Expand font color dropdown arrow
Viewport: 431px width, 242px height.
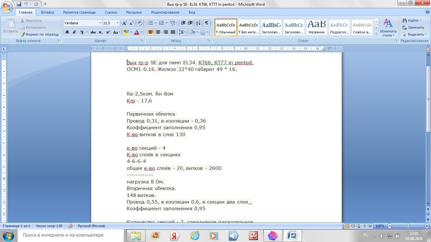[142, 32]
